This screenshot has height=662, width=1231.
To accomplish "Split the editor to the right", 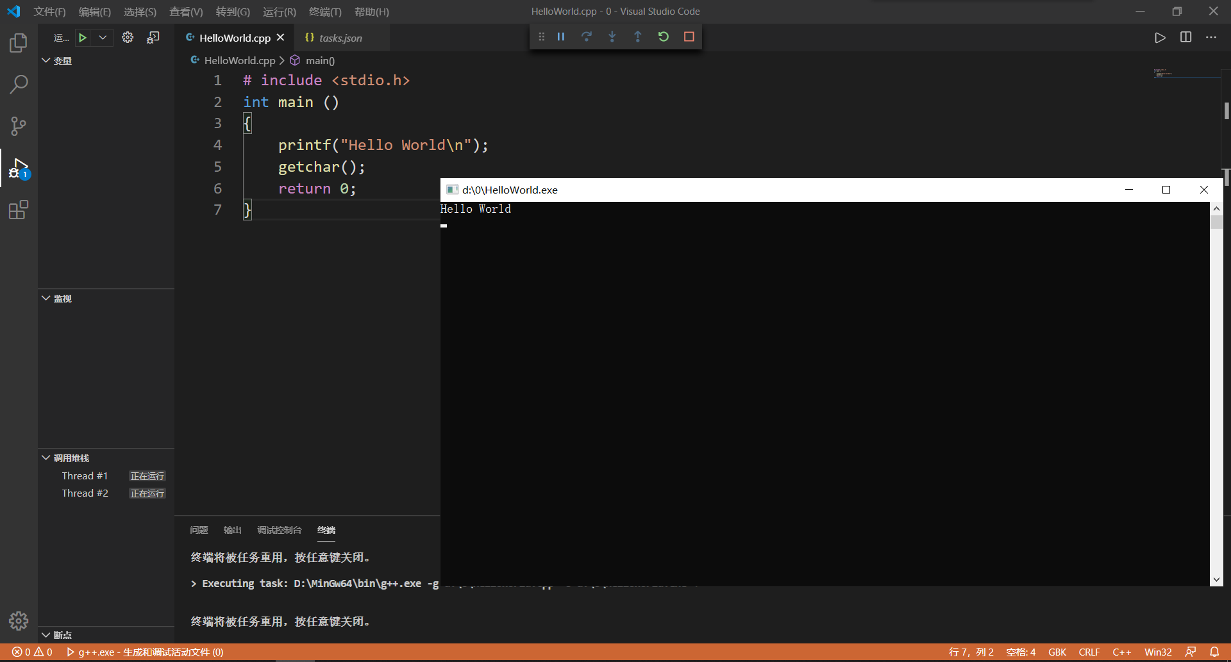I will click(1186, 38).
